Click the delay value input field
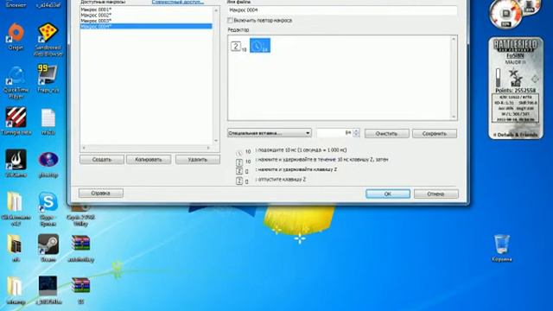 [334, 133]
